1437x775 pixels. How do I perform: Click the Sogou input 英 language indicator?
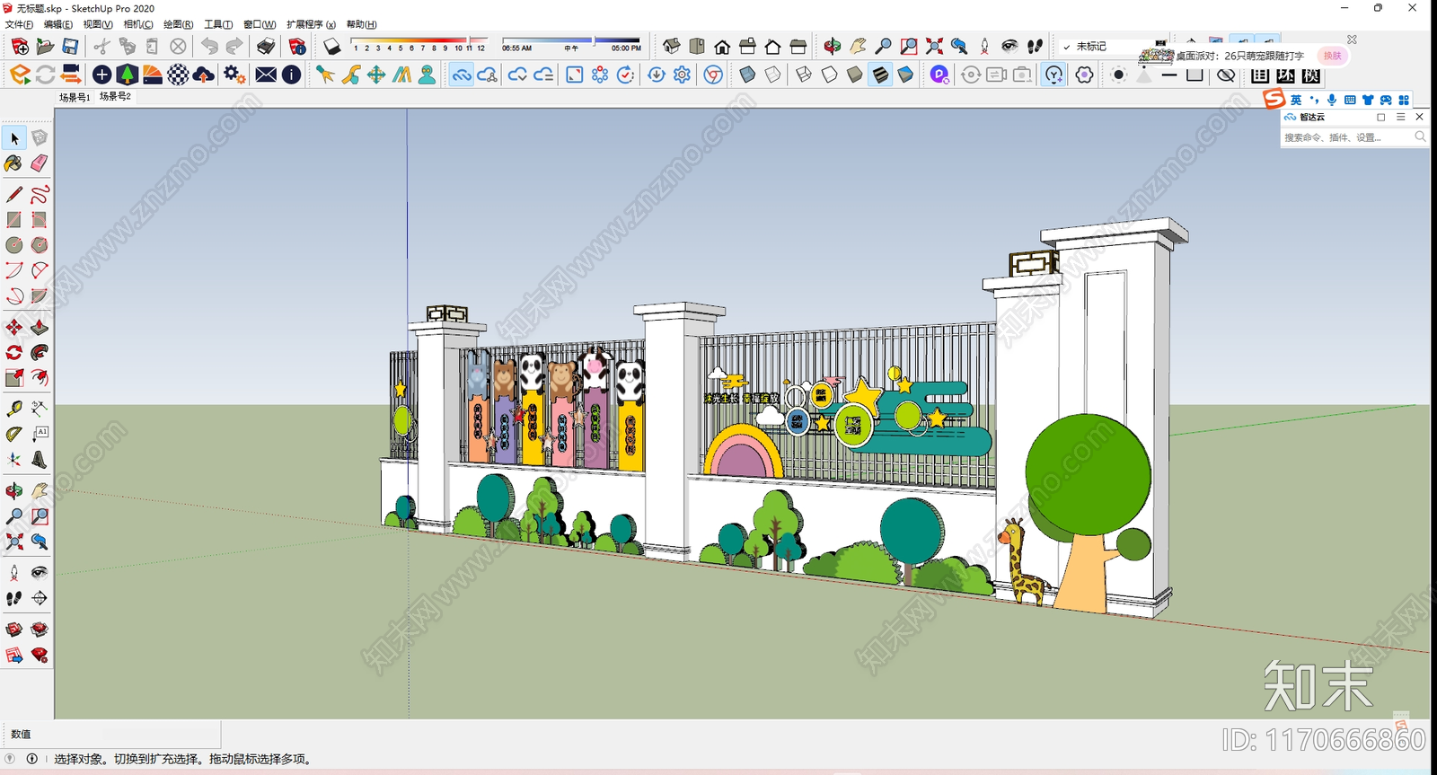pyautogui.click(x=1296, y=100)
